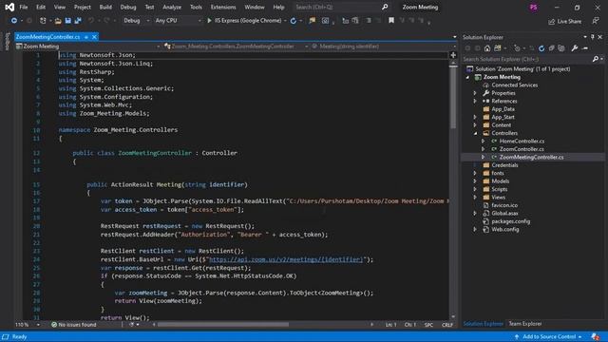Expand the Models folder
This screenshot has height=342, width=608.
tap(475, 181)
